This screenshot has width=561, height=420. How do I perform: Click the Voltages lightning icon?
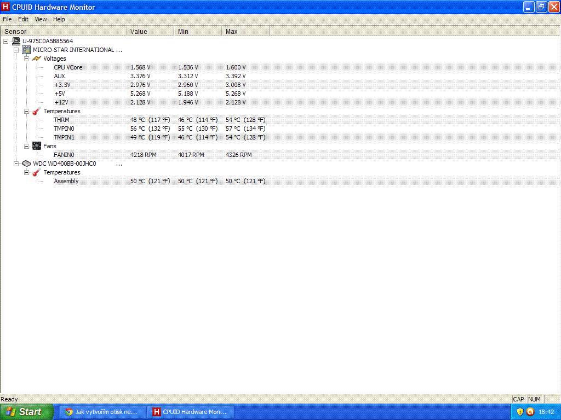[x=37, y=59]
